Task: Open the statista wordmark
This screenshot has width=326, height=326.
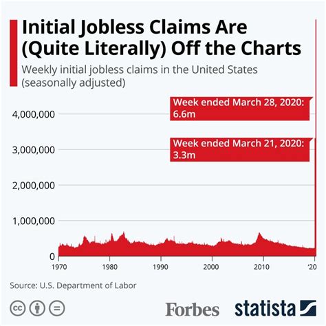Action: point(265,308)
